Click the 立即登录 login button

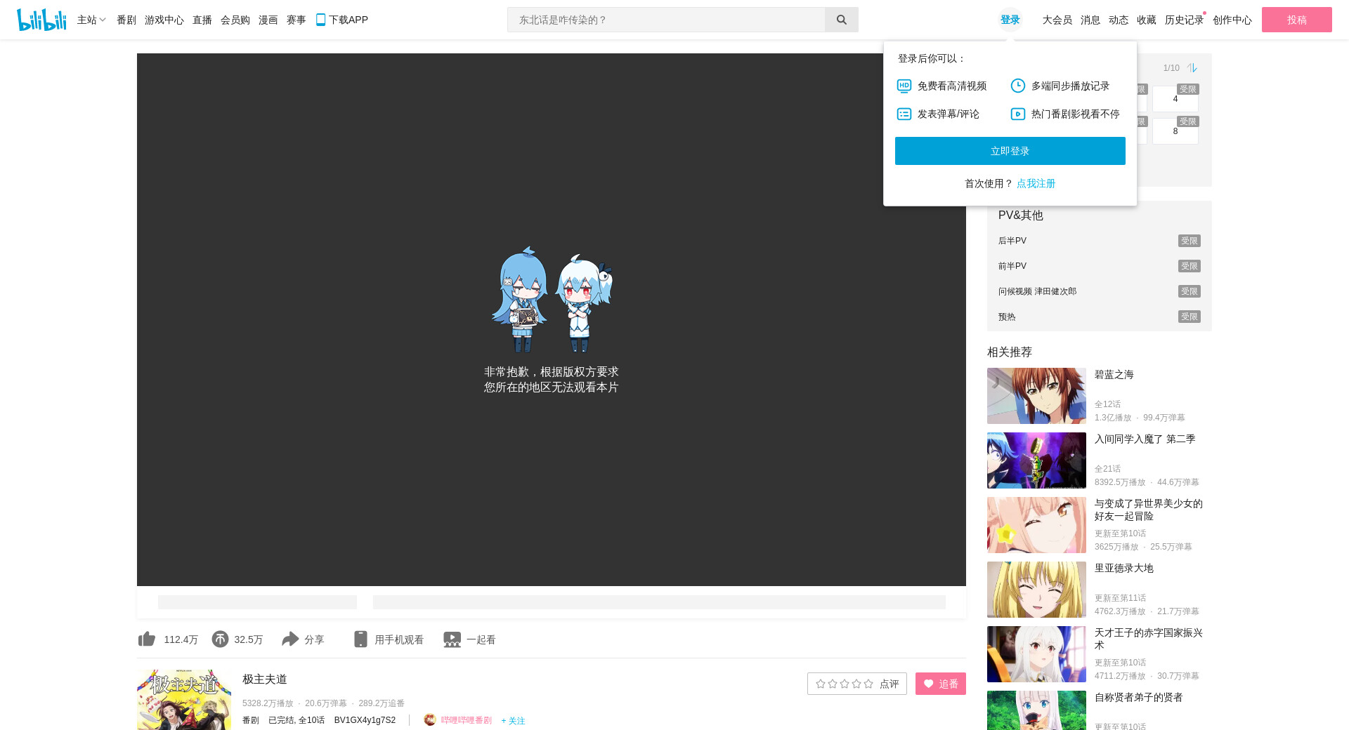coord(1010,151)
